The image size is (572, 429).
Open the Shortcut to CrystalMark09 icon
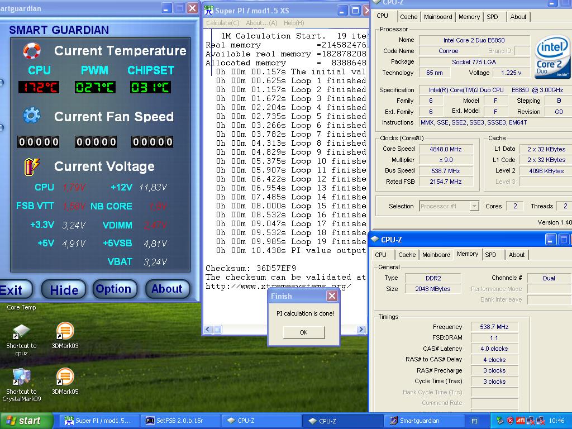click(22, 377)
